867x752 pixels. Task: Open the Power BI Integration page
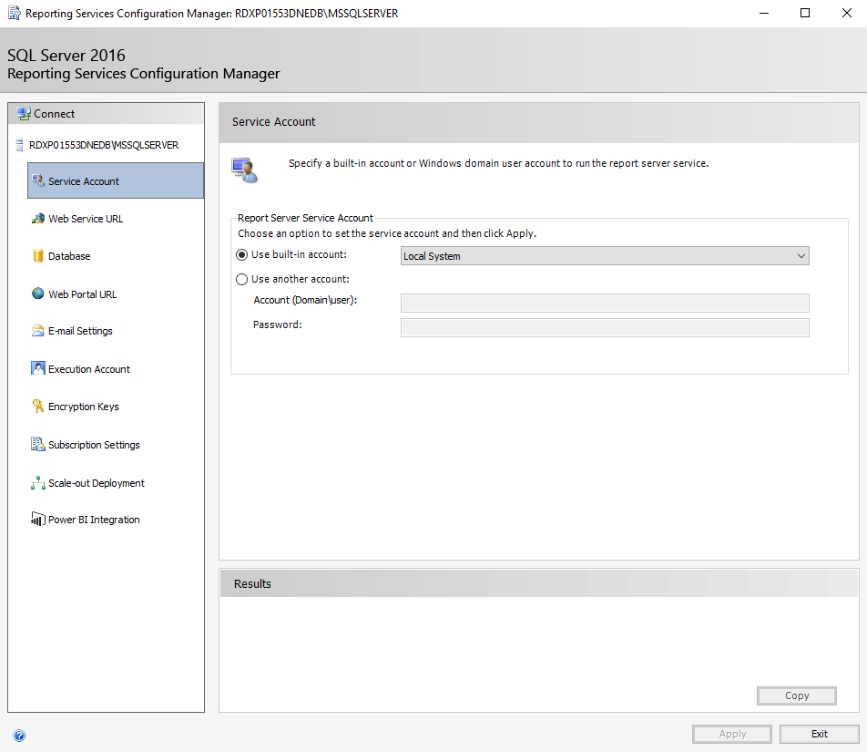pos(94,520)
